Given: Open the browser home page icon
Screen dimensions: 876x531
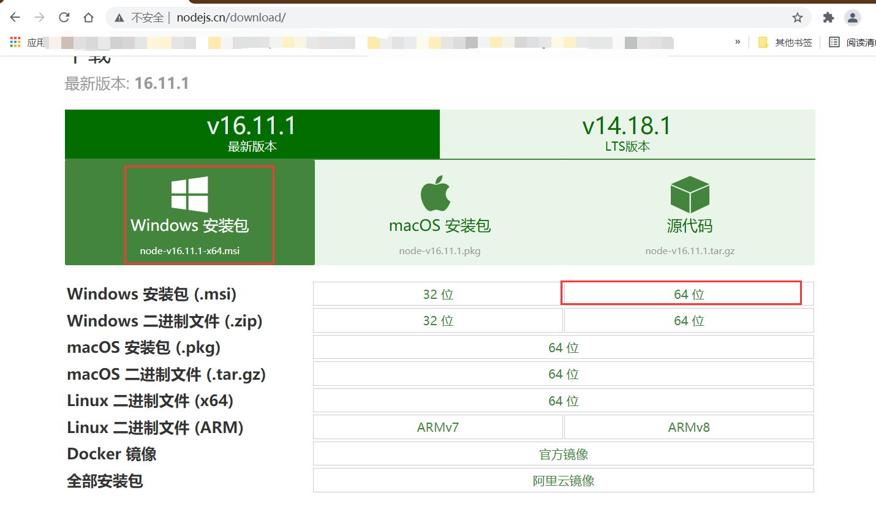Looking at the screenshot, I should 88,17.
